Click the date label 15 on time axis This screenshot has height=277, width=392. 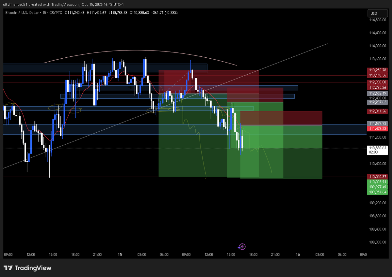[x=119, y=255]
